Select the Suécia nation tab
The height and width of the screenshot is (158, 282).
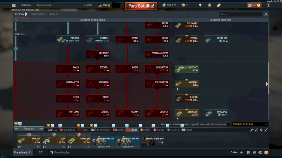(173, 130)
